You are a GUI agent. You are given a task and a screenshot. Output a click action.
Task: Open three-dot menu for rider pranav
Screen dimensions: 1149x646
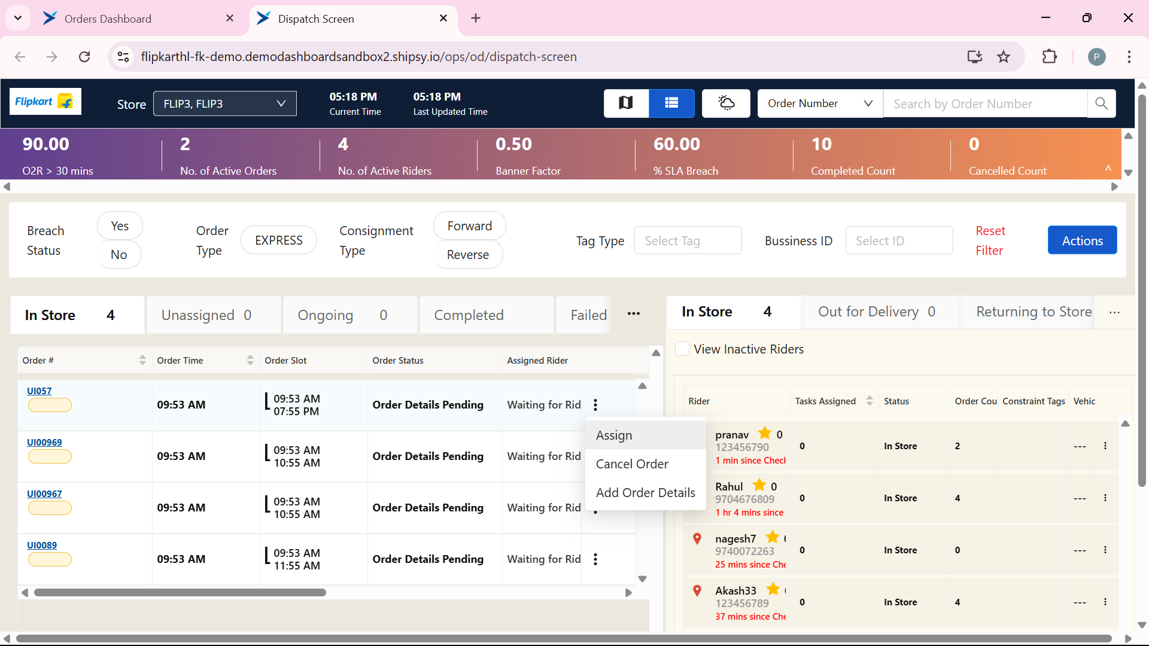click(x=1105, y=446)
